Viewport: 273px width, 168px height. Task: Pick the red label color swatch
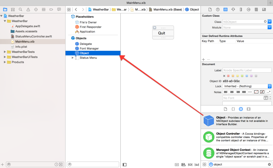pos(228,76)
